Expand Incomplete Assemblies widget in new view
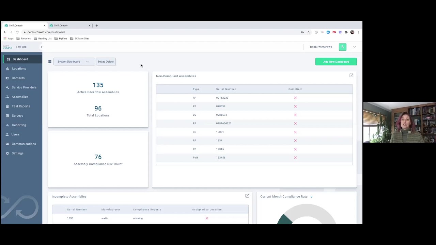 pyautogui.click(x=247, y=196)
